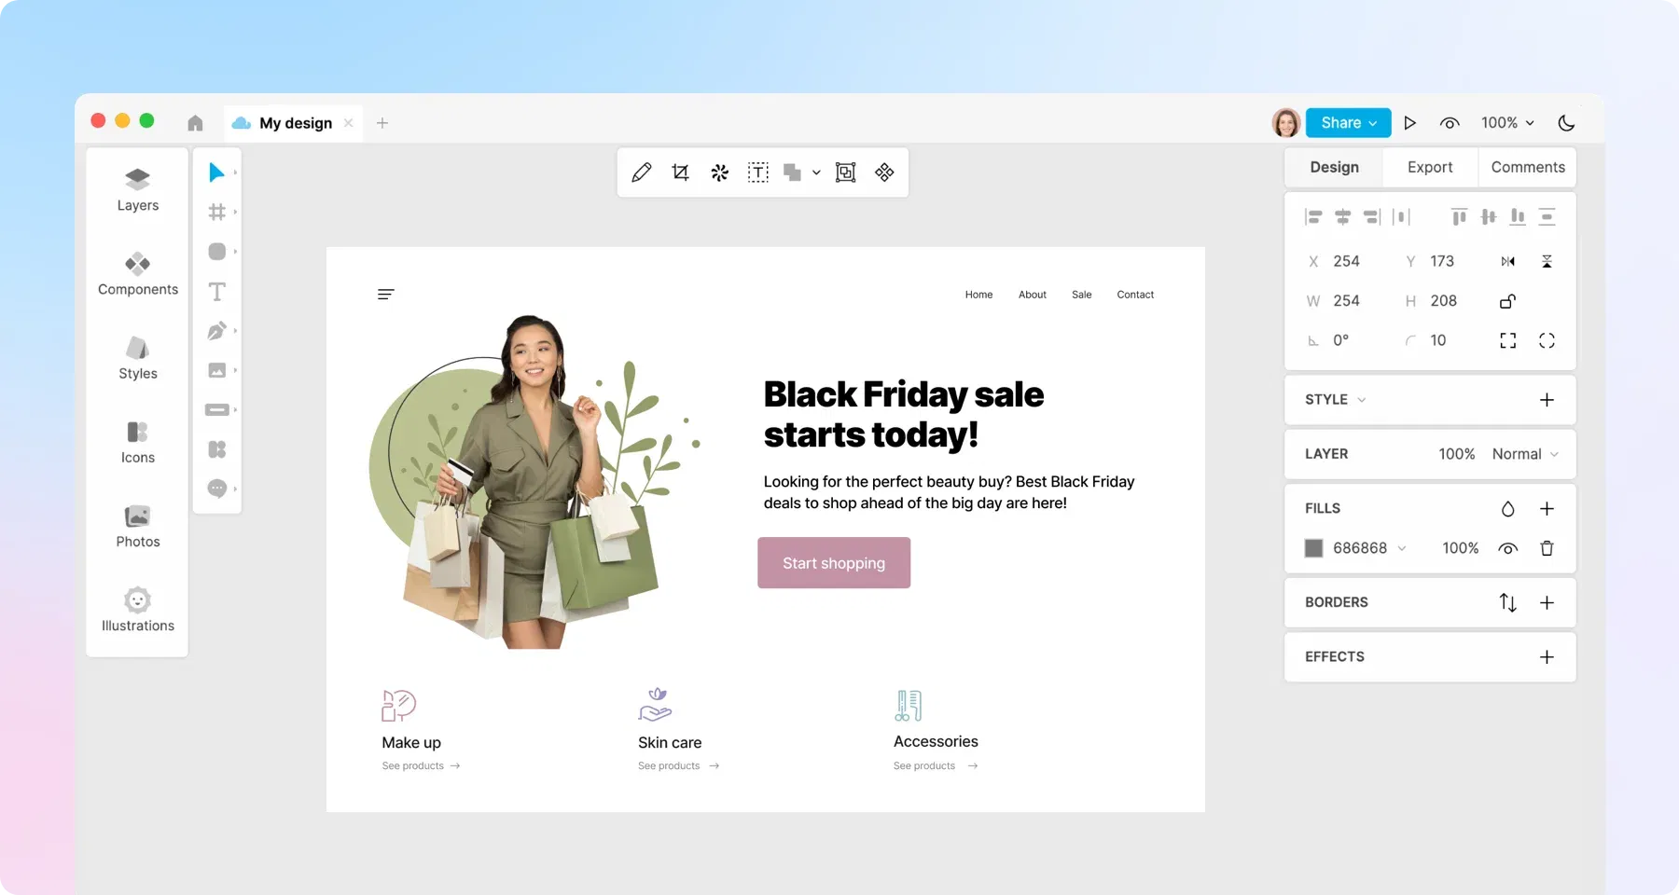Viewport: 1679px width, 895px height.
Task: Flip the selection horizontally
Action: (1507, 262)
